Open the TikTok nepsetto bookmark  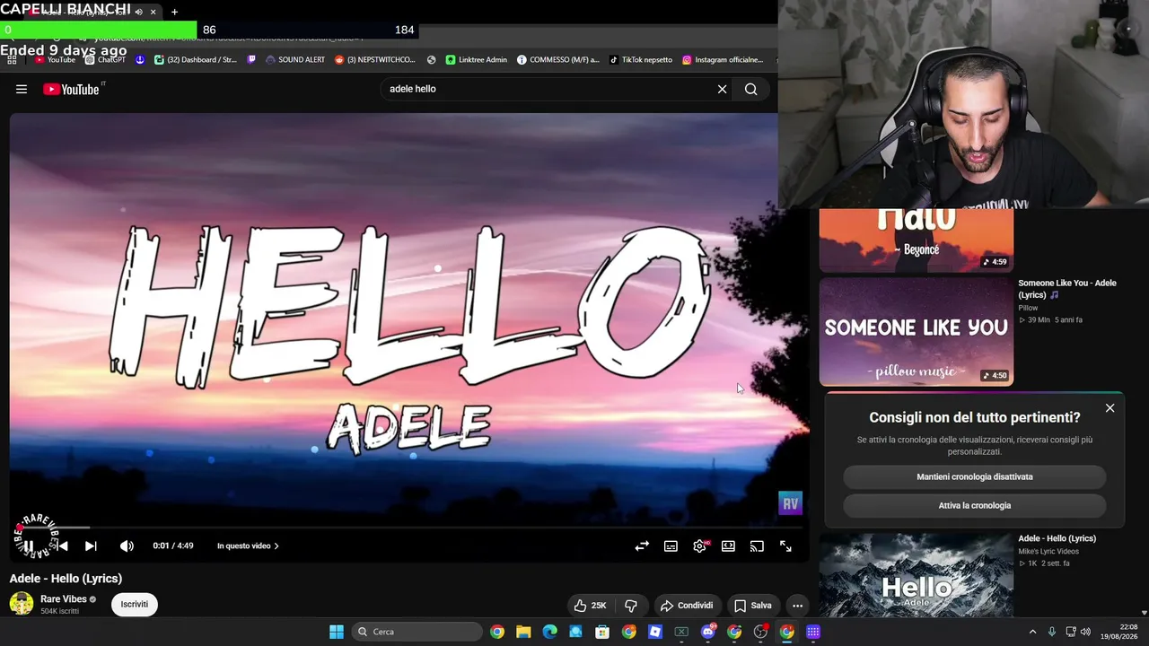[x=641, y=59]
